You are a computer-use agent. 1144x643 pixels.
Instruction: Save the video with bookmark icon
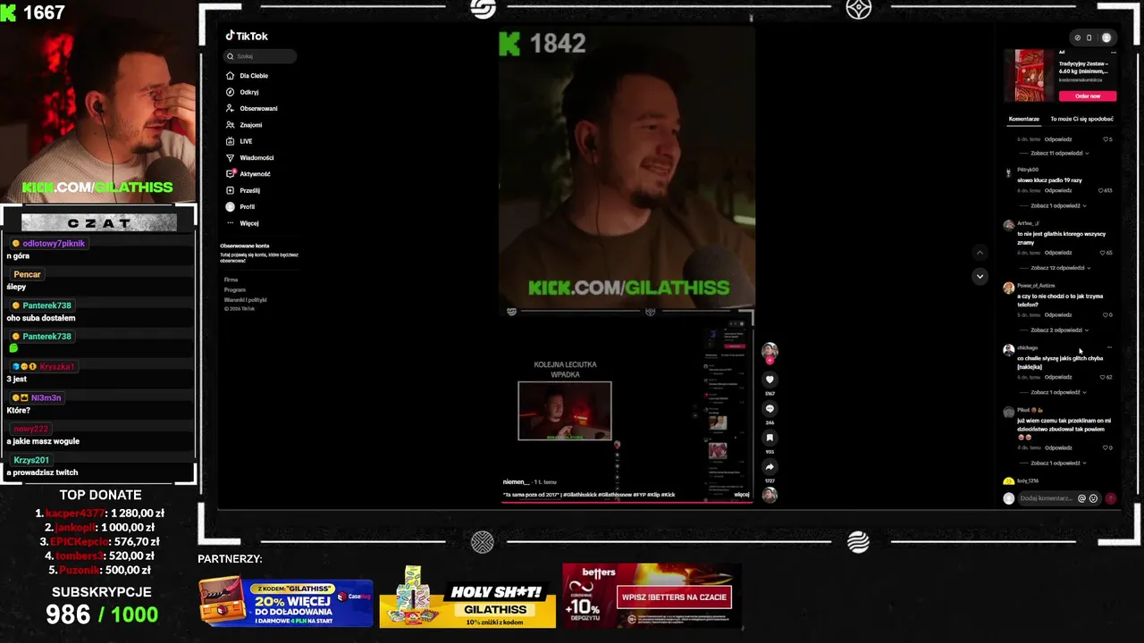(x=770, y=438)
